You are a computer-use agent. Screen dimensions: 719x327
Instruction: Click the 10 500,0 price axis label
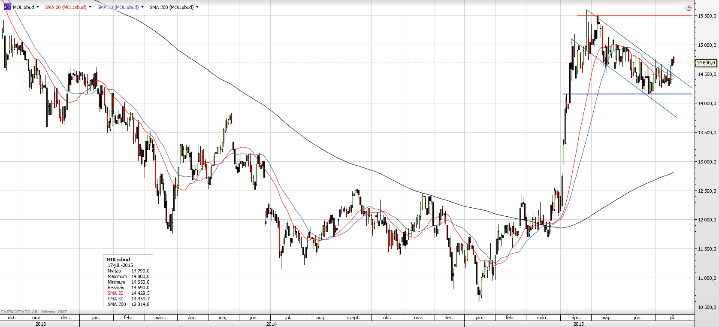tap(707, 307)
